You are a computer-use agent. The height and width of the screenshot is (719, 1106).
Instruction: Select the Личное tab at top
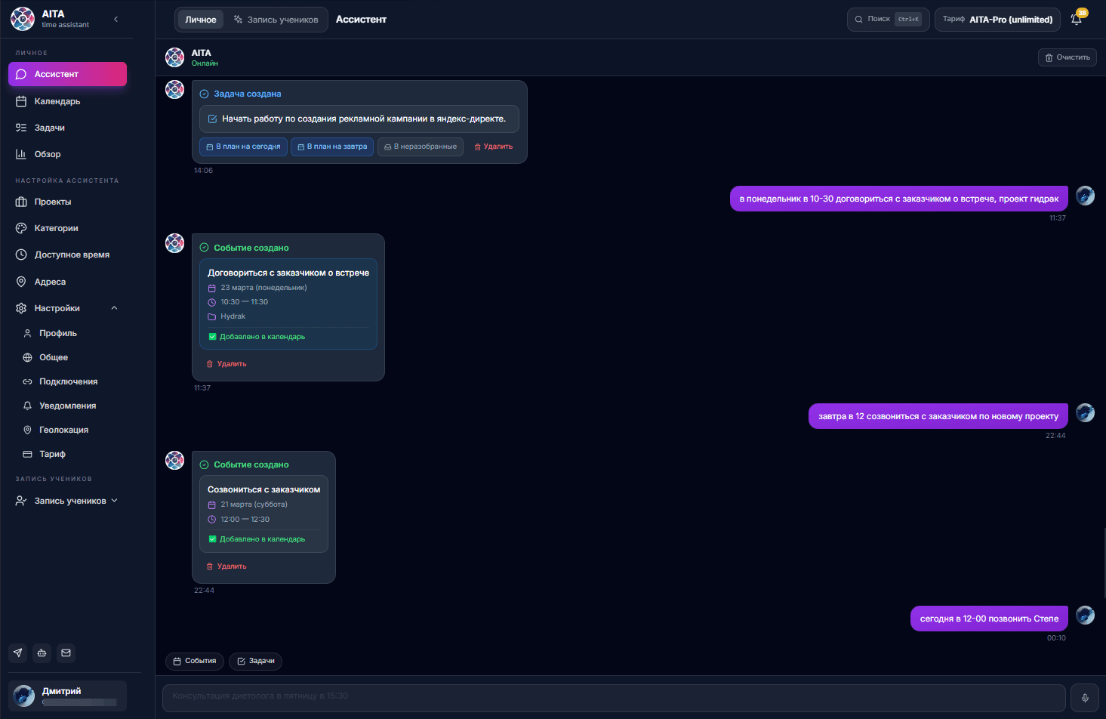(201, 20)
